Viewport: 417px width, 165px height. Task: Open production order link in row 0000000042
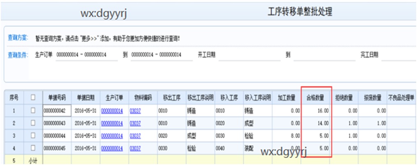tap(112, 111)
